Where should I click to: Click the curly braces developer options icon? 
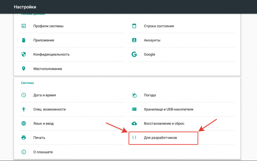click(134, 137)
